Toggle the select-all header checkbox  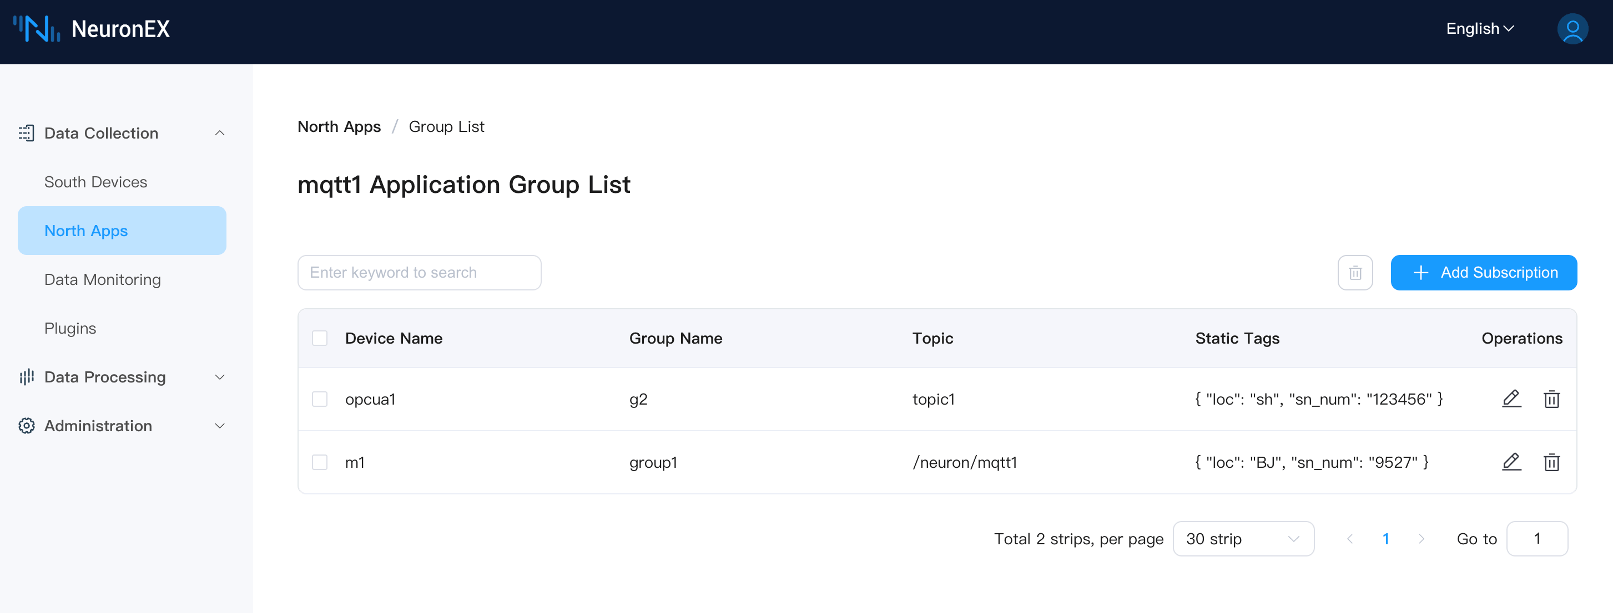tap(319, 338)
